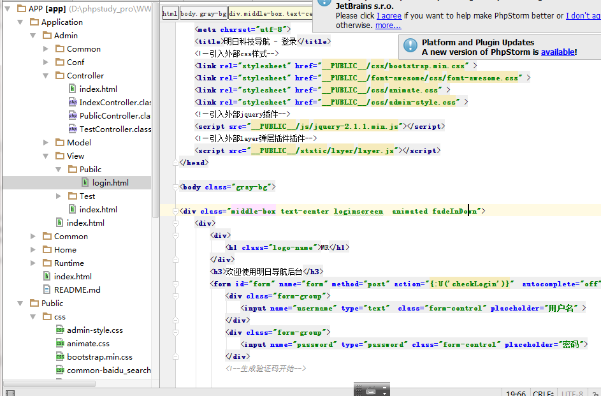Click the PHP icon beside TestController.class

point(73,129)
